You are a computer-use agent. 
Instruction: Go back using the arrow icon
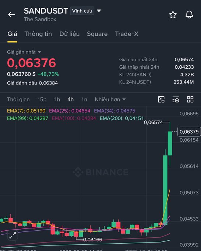click(11, 14)
